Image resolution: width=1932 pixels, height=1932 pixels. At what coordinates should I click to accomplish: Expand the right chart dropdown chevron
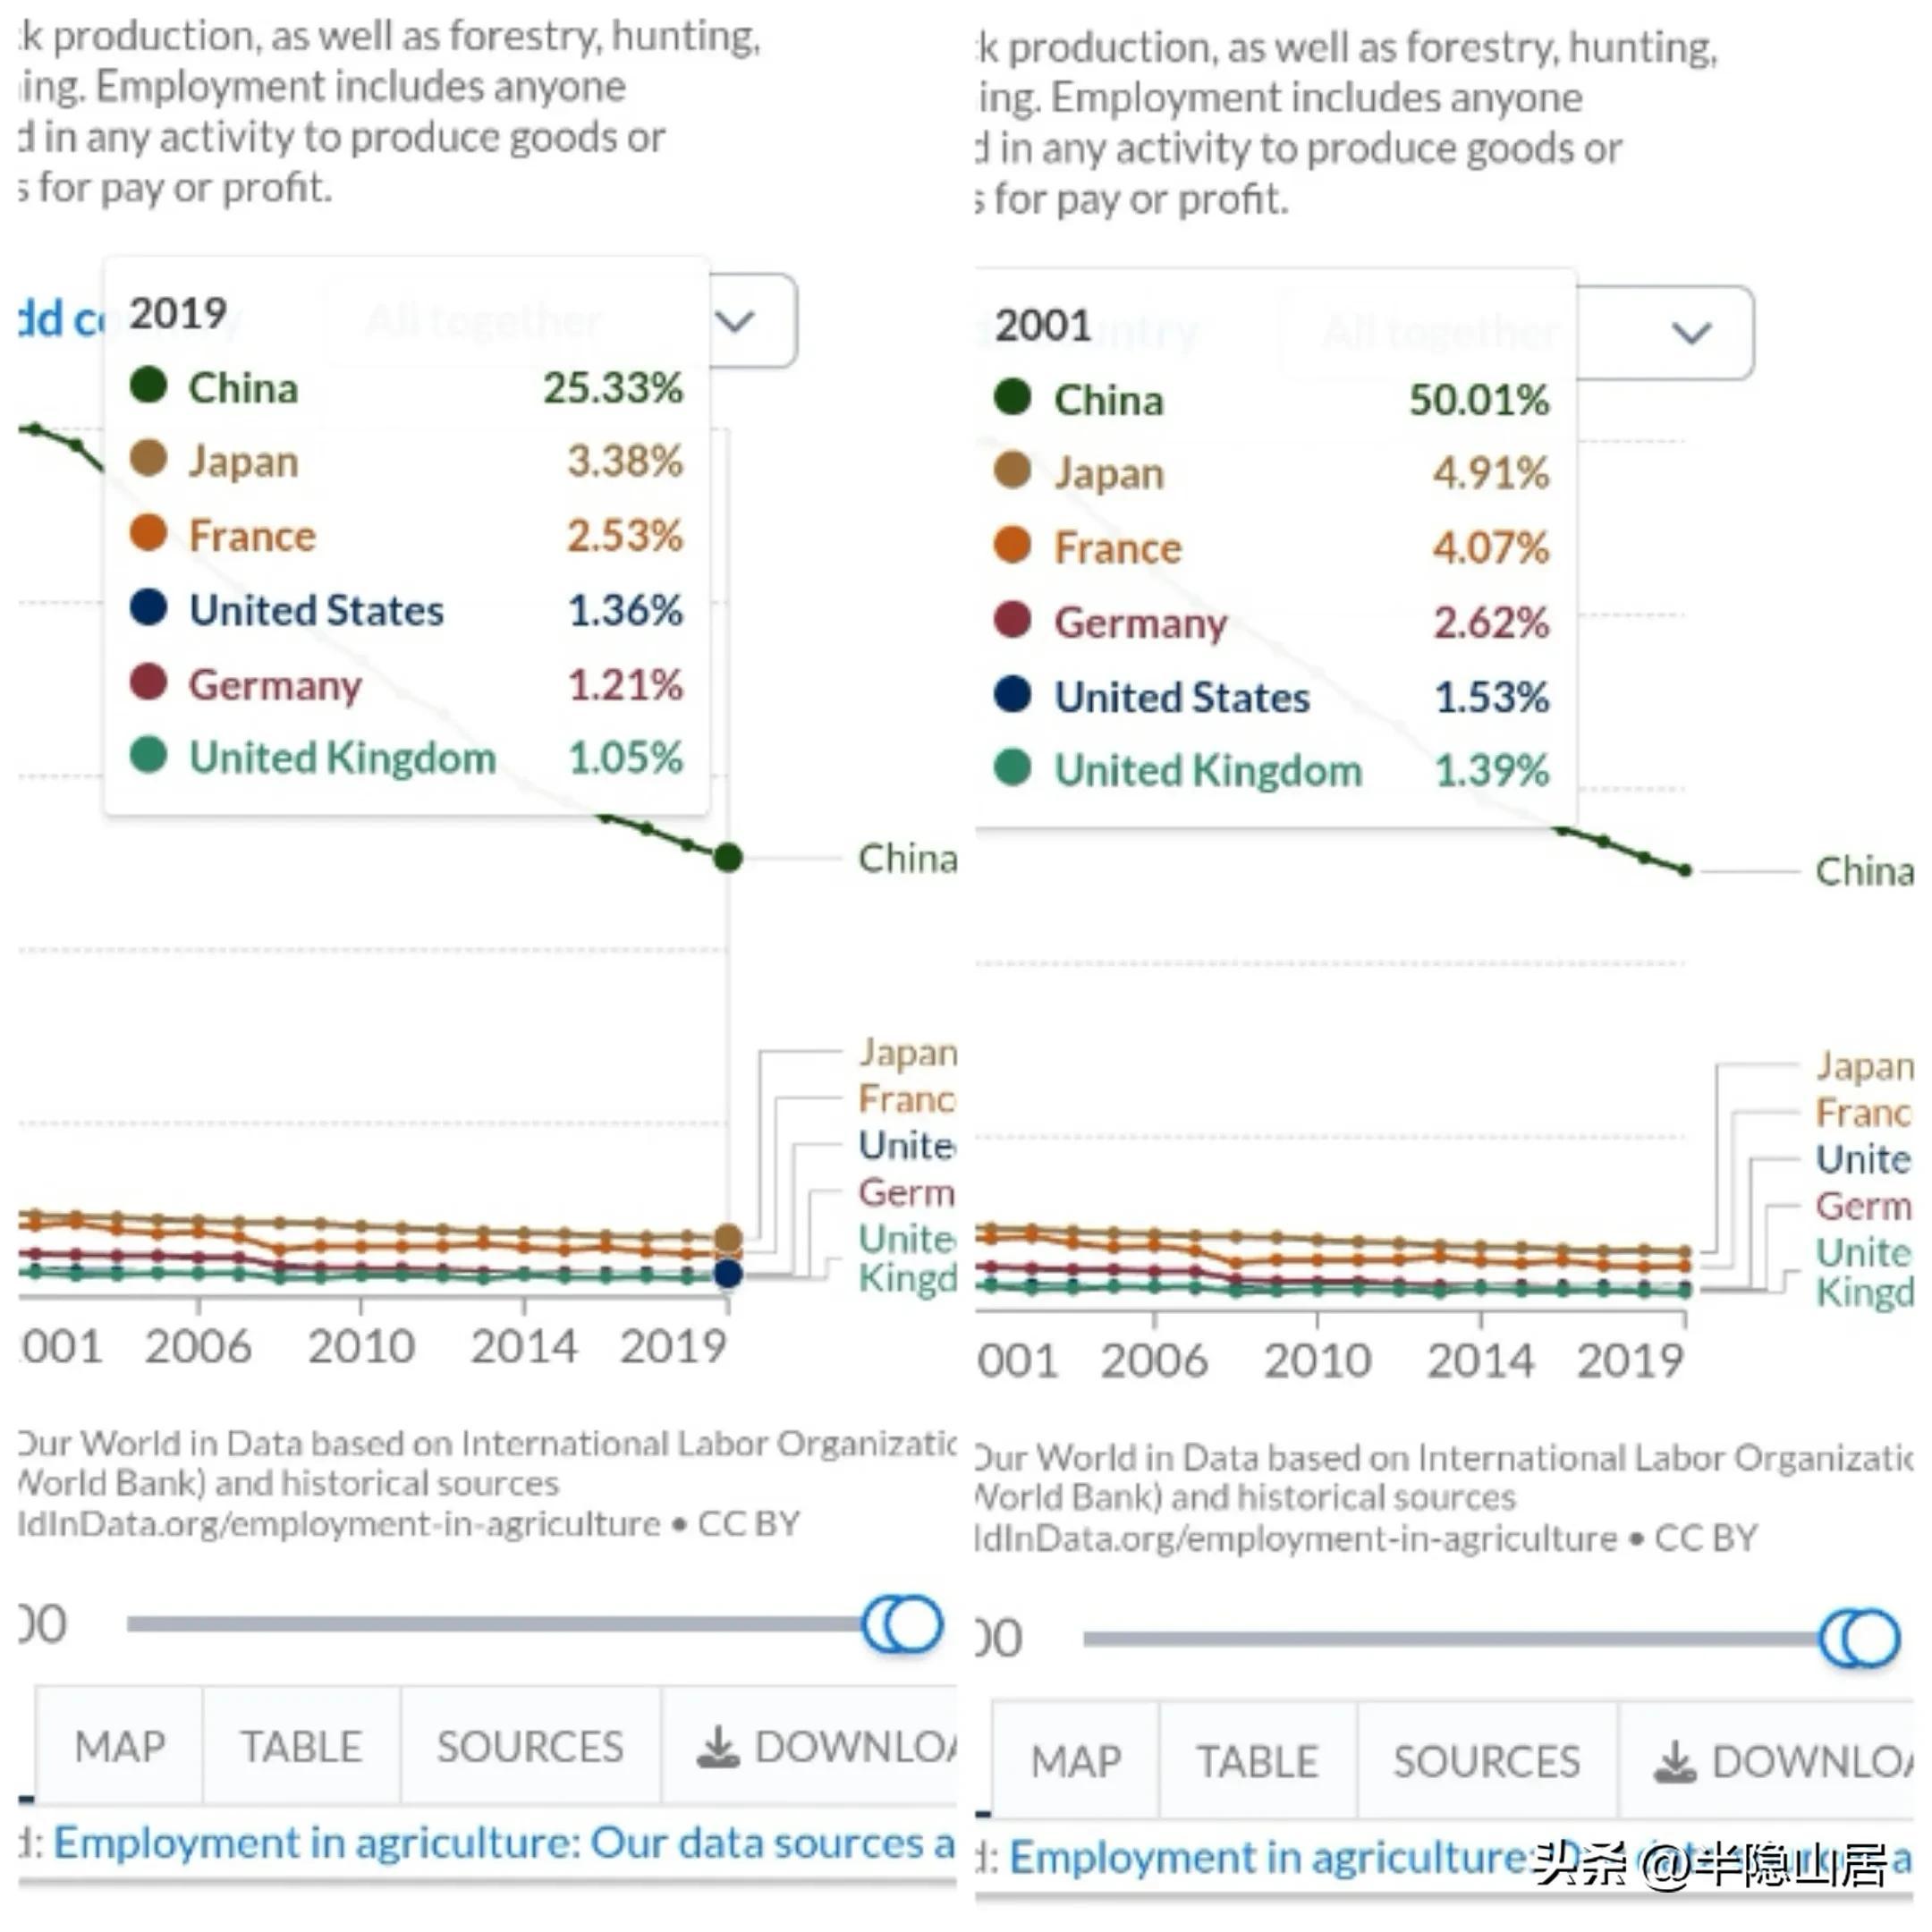point(1691,332)
